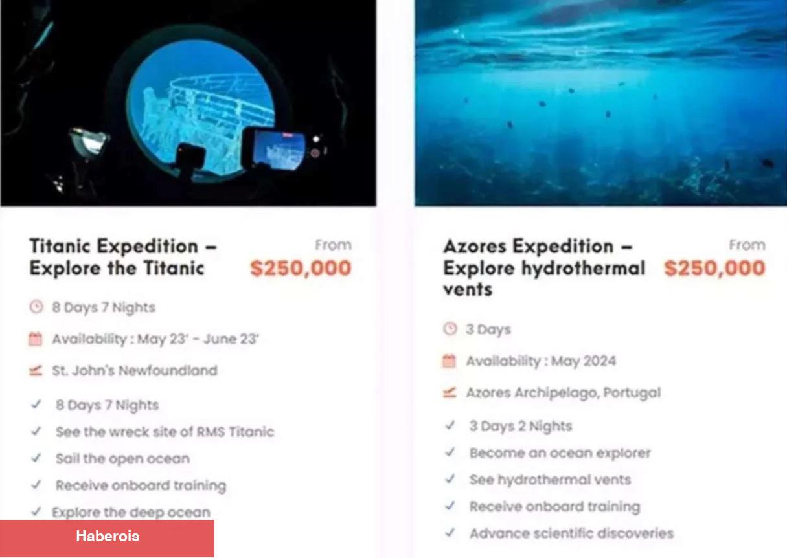
Task: Click the calendar icon next to May 2024 availability
Action: tap(450, 361)
